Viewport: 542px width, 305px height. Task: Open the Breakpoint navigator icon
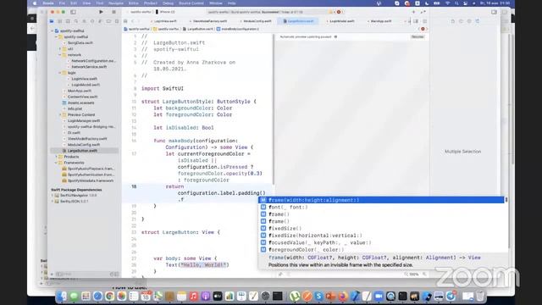(108, 21)
